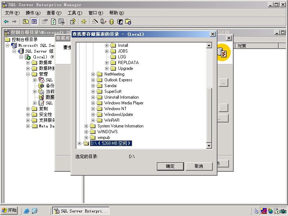Click the New database cylinder icon
The height and width of the screenshot is (216, 288).
(x=112, y=22)
